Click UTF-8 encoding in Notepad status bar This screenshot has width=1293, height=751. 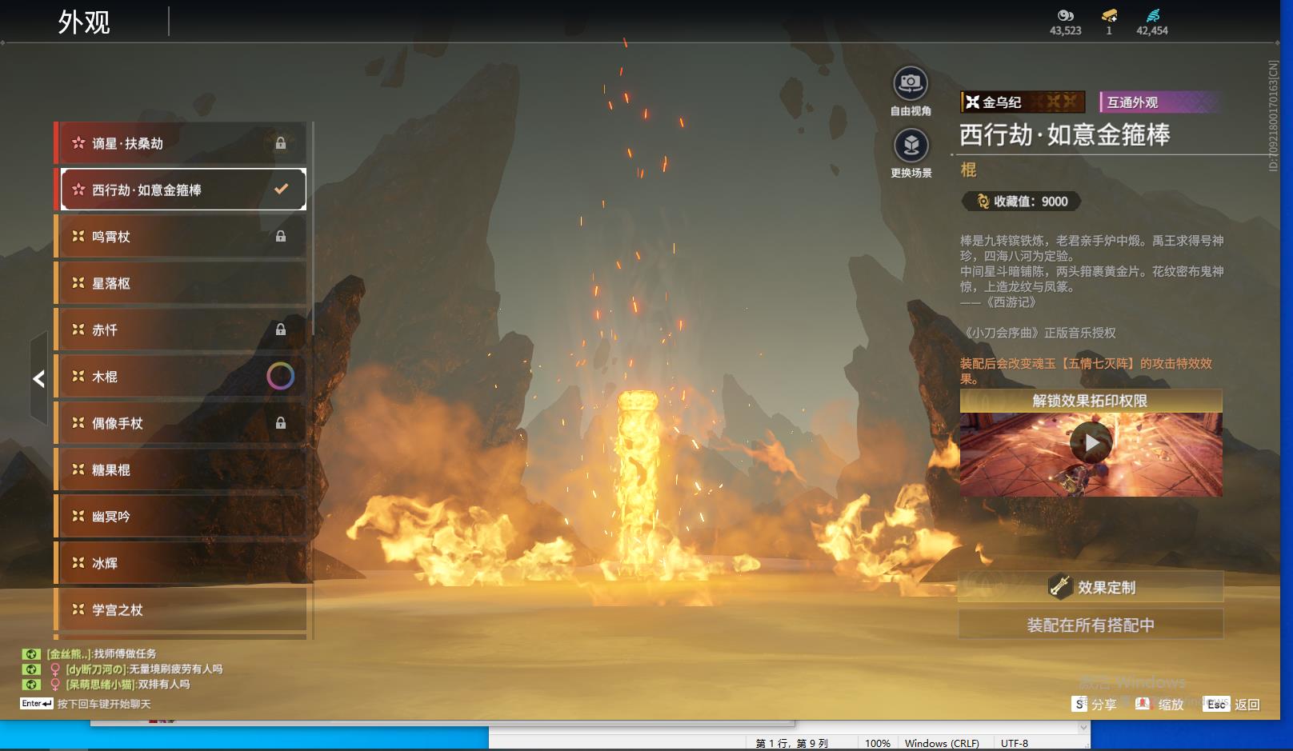tap(1015, 743)
